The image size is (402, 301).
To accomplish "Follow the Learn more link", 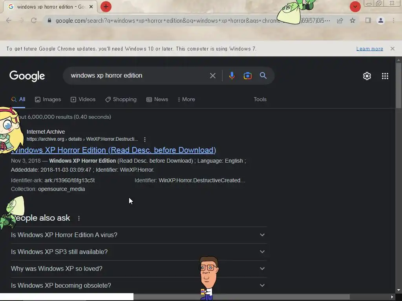I will coord(369,49).
